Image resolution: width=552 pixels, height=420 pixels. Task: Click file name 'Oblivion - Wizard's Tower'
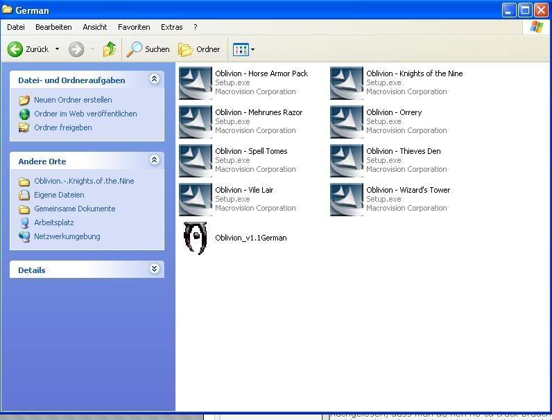(x=408, y=190)
